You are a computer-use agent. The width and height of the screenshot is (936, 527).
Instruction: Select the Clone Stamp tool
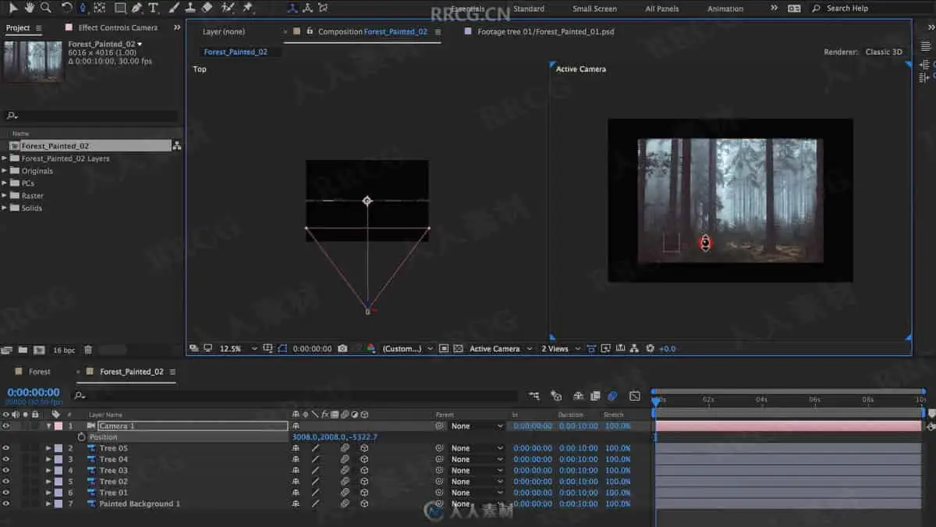pos(190,8)
